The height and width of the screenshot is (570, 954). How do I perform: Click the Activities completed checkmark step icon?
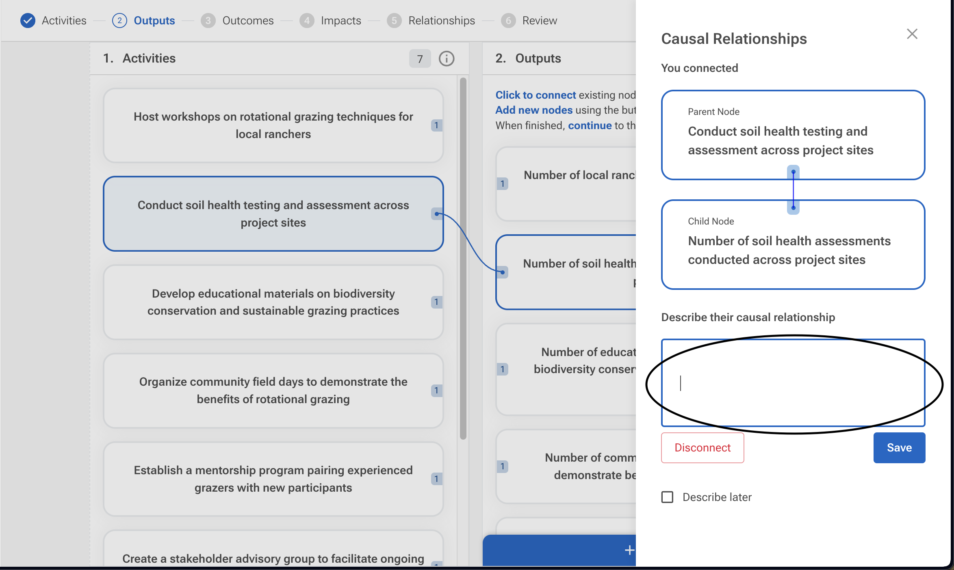[28, 21]
